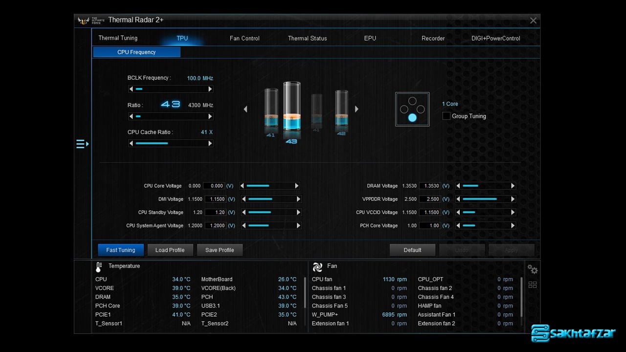
Task: Click the previous core arrow left of cylinders
Action: click(x=246, y=109)
